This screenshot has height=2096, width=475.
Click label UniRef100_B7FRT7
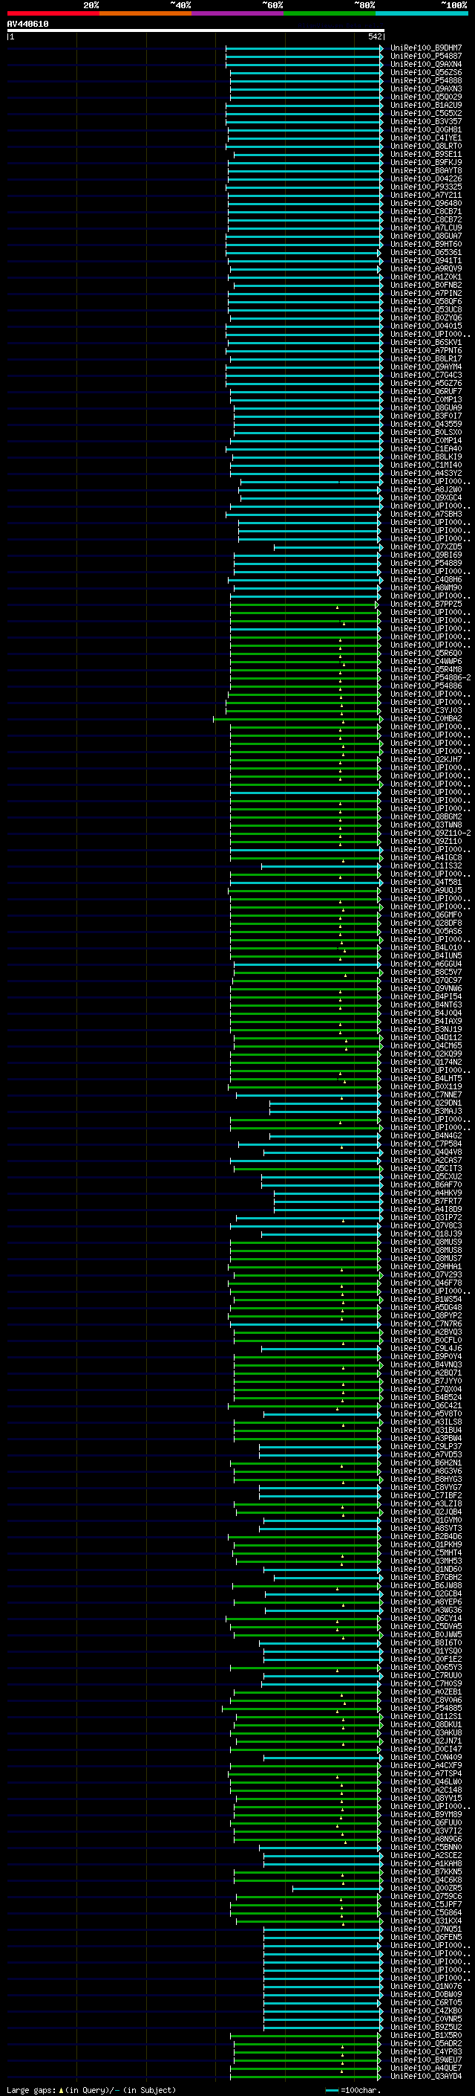[426, 1201]
